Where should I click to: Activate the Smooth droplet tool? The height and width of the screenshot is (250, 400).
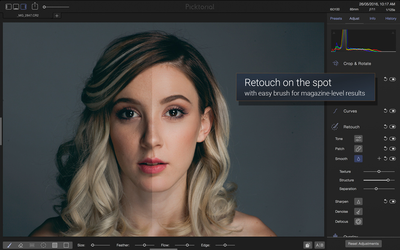point(358,159)
